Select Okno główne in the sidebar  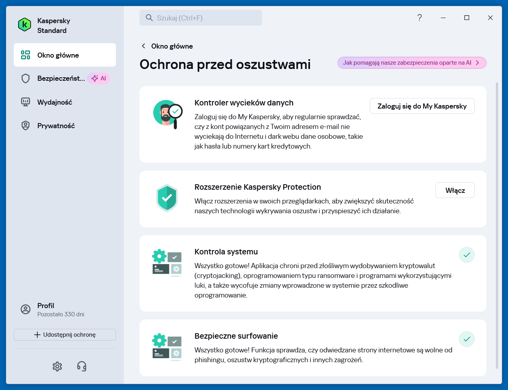pyautogui.click(x=65, y=55)
